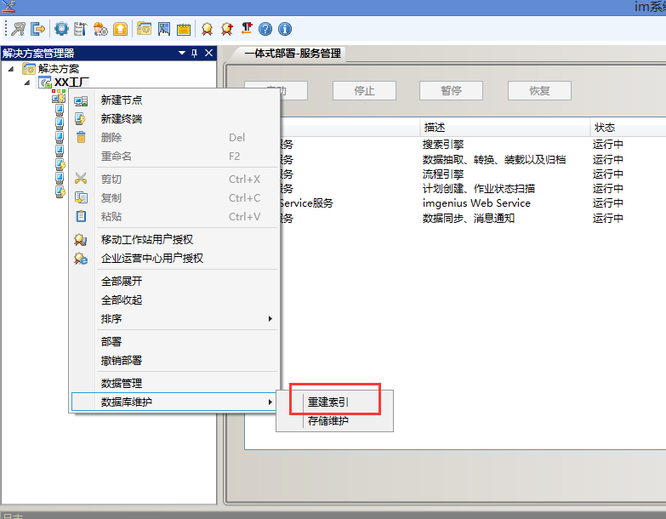Click the blue gear settings toolbar icon
The image size is (666, 519).
click(61, 29)
